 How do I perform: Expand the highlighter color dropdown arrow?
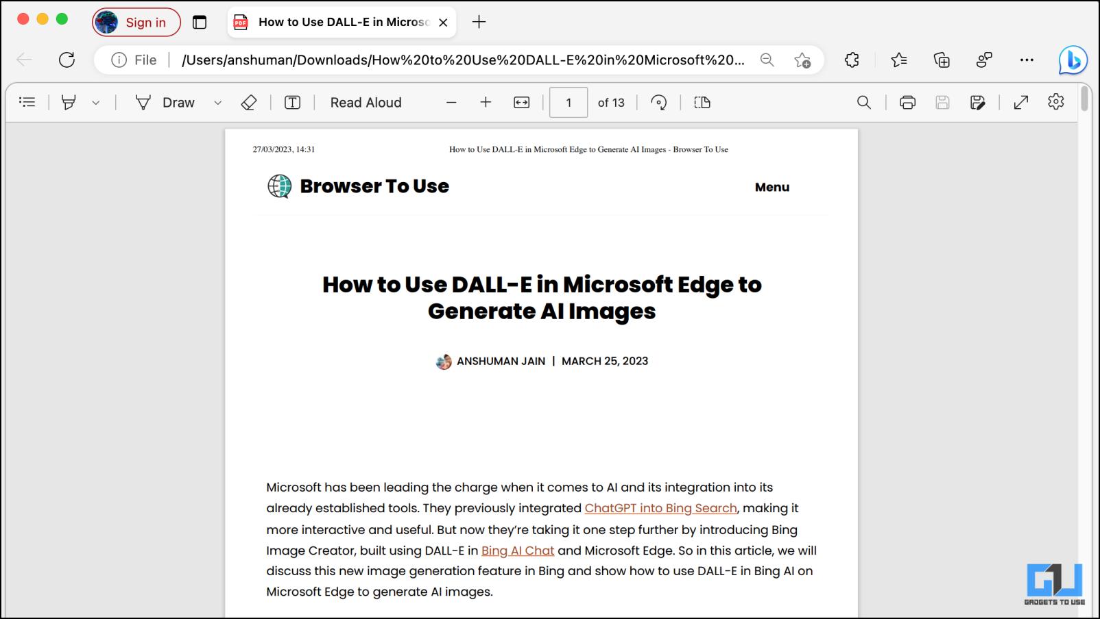[x=96, y=103]
